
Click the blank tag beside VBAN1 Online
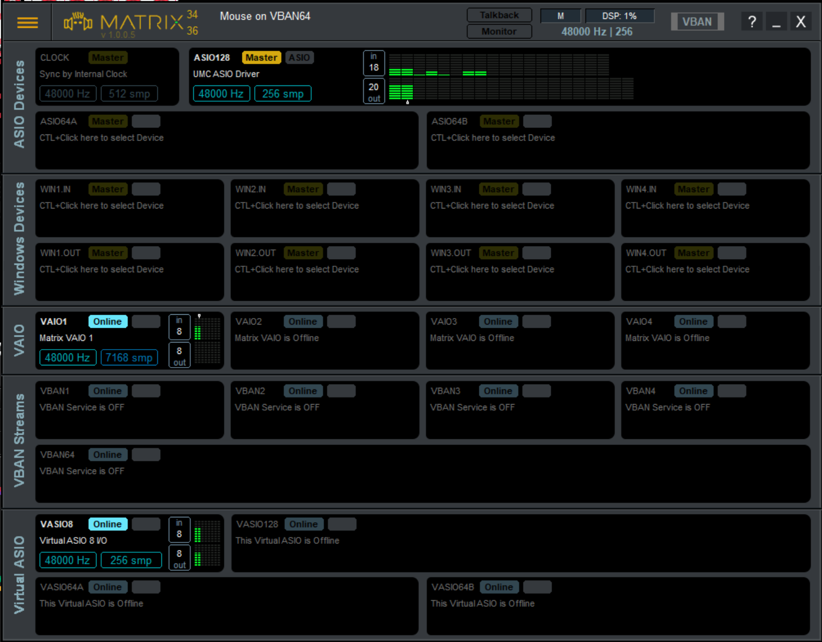(x=146, y=391)
